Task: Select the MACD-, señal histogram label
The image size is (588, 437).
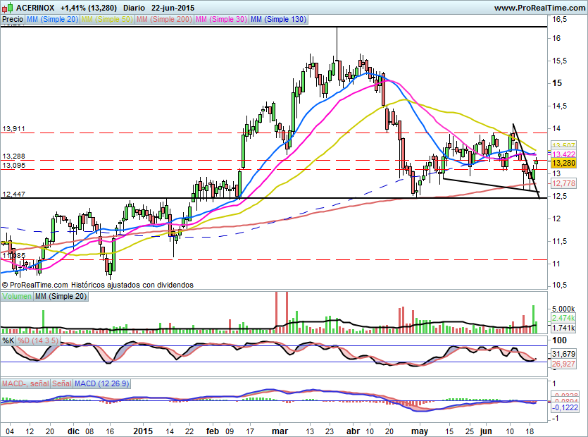Action: (x=24, y=383)
